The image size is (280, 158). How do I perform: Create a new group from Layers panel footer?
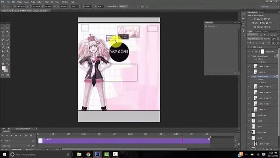tap(267, 149)
